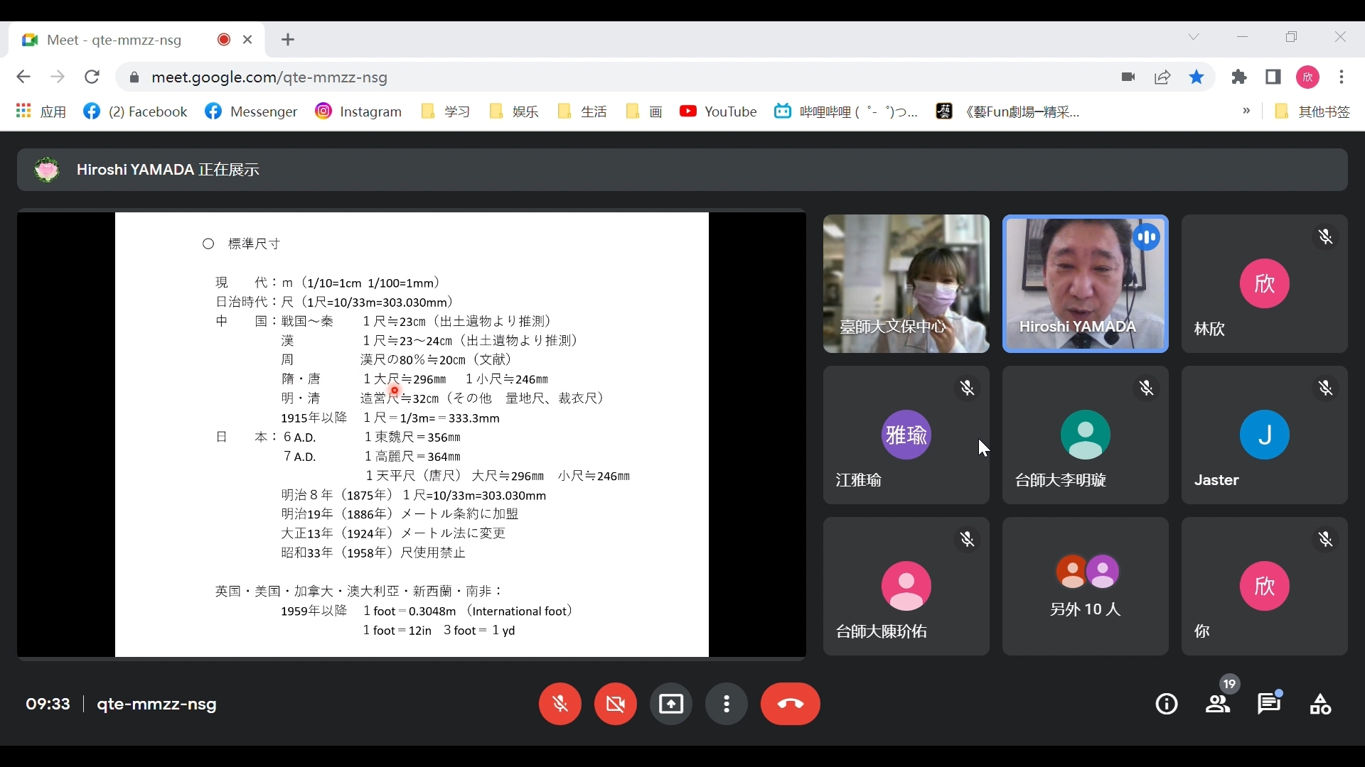This screenshot has height=767, width=1365.
Task: Select the Meet qte-mmzz-nsg tab
Action: coord(114,40)
